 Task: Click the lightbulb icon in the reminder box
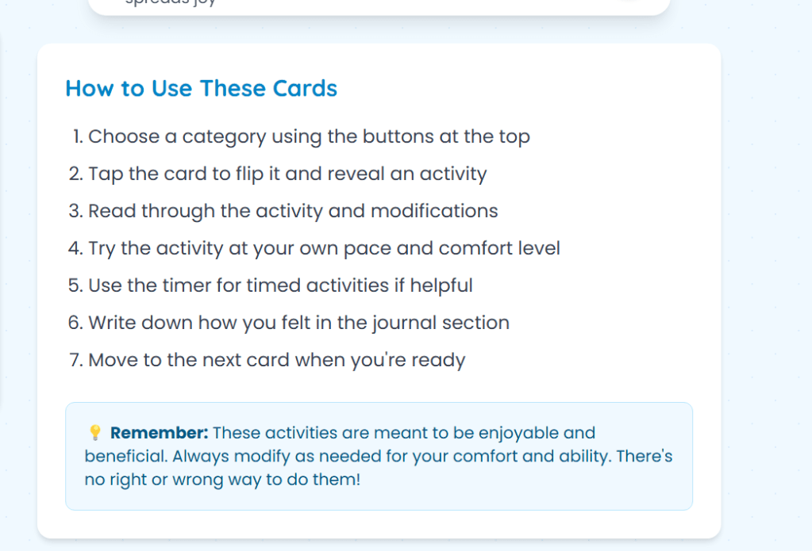click(x=94, y=433)
